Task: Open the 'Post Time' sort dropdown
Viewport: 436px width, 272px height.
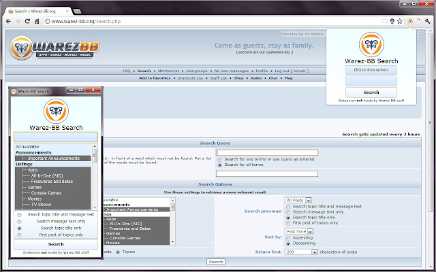Action: (x=299, y=231)
